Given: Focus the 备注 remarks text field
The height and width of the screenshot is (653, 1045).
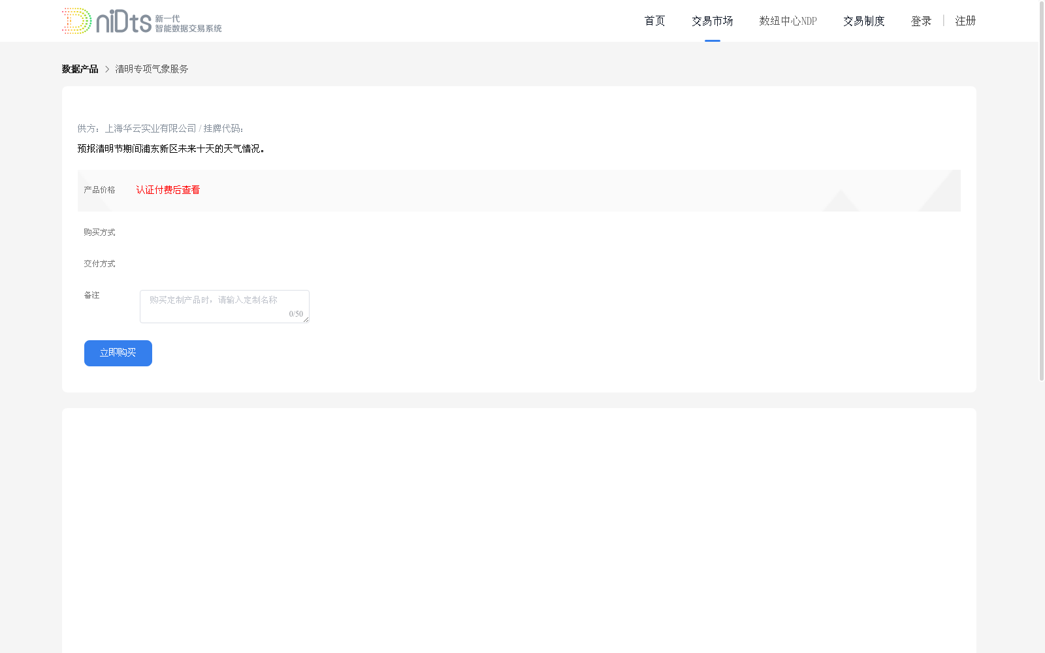Looking at the screenshot, I should 225,306.
